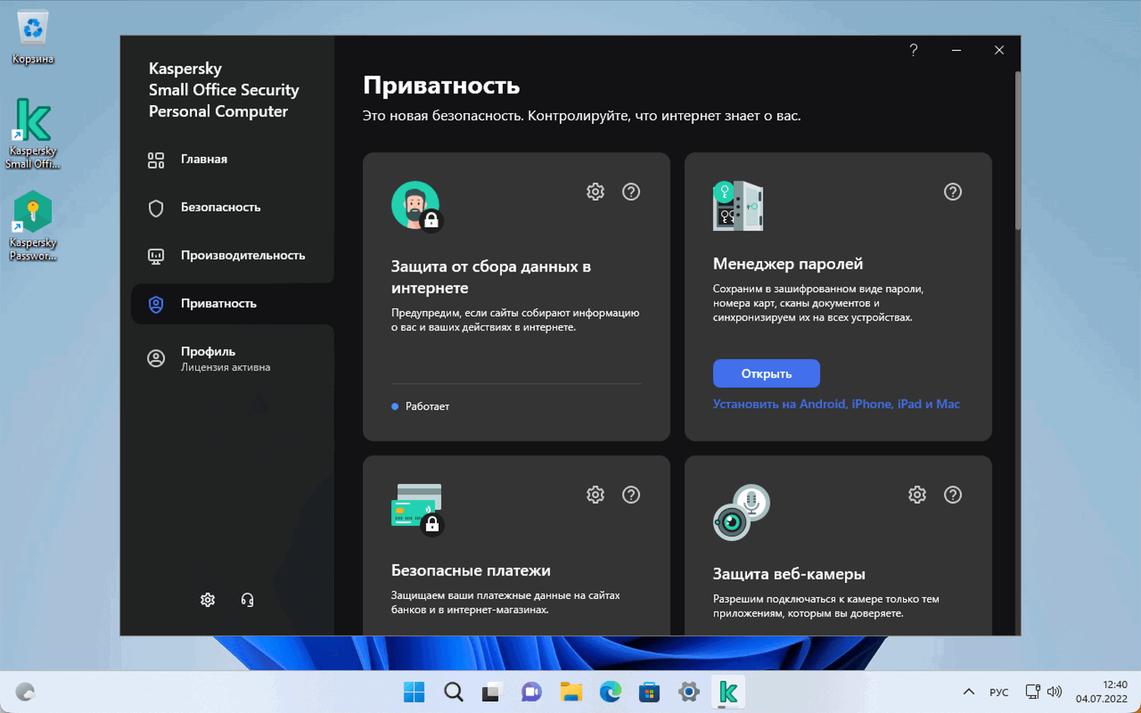Open Windows Settings from taskbar
The width and height of the screenshot is (1141, 713).
689,692
